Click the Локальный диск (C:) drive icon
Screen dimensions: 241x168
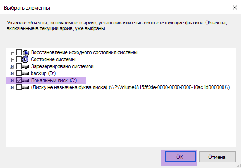click(x=25, y=80)
